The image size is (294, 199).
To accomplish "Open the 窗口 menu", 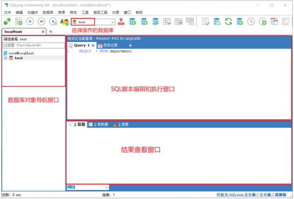I will [127, 12].
